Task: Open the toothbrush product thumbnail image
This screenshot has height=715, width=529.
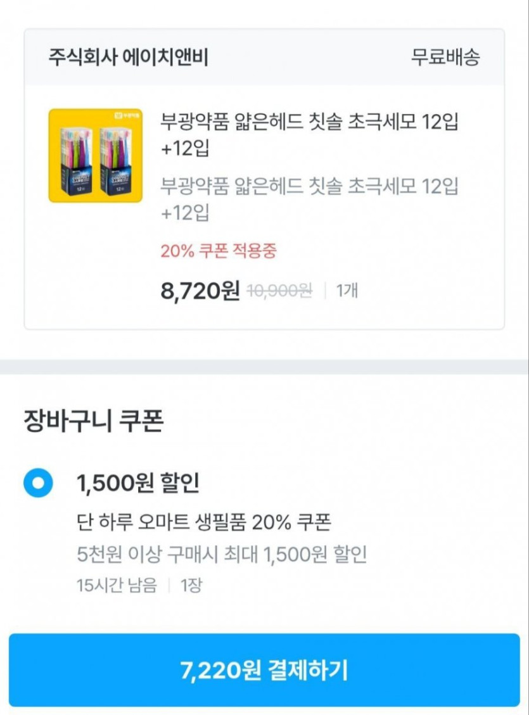Action: click(96, 156)
